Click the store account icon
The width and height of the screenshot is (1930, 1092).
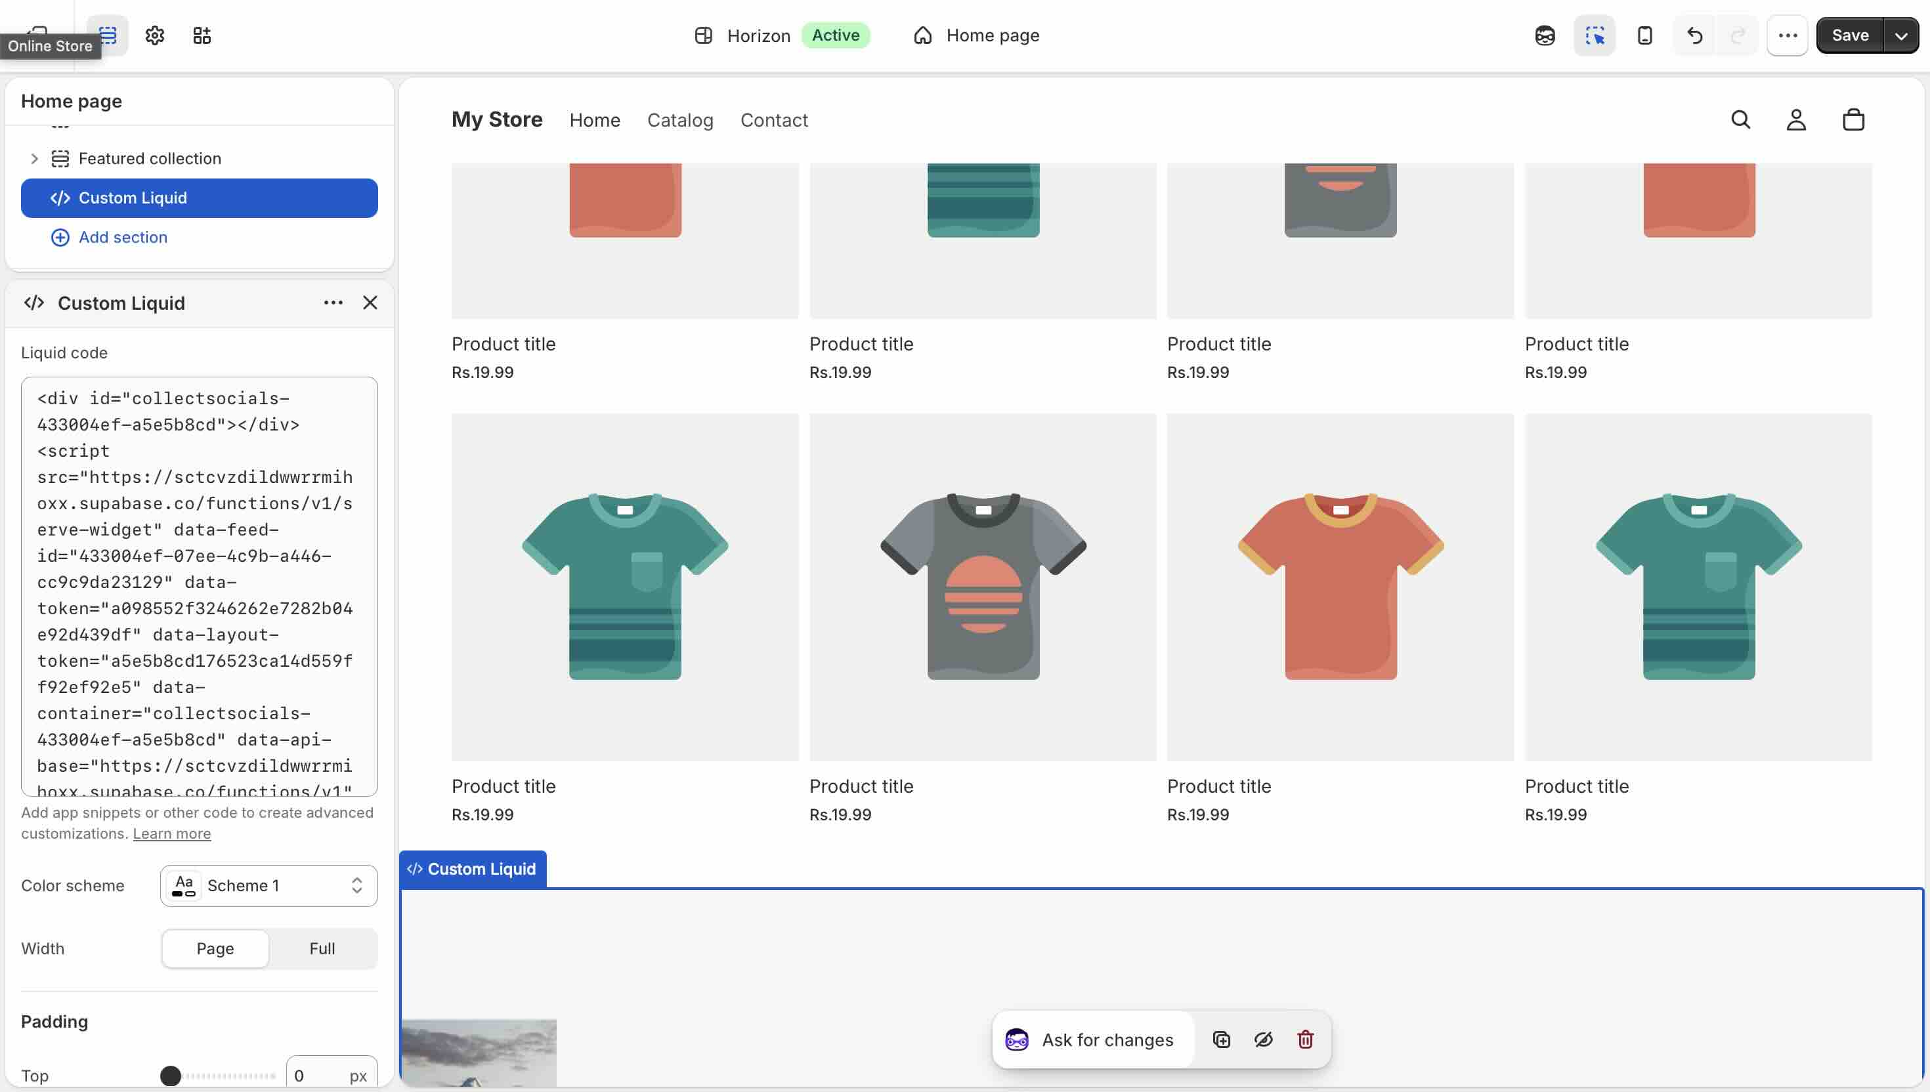click(x=1795, y=119)
